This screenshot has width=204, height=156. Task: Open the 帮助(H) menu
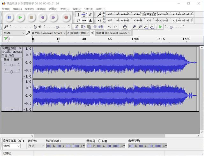[101, 9]
